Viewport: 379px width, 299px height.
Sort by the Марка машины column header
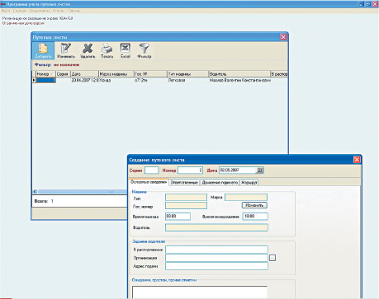pos(116,74)
